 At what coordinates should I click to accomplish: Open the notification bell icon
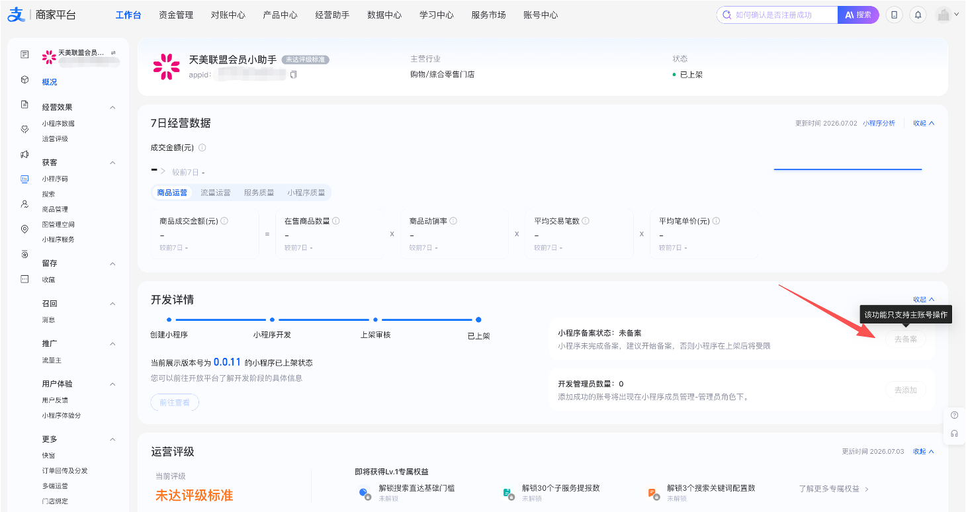point(918,15)
